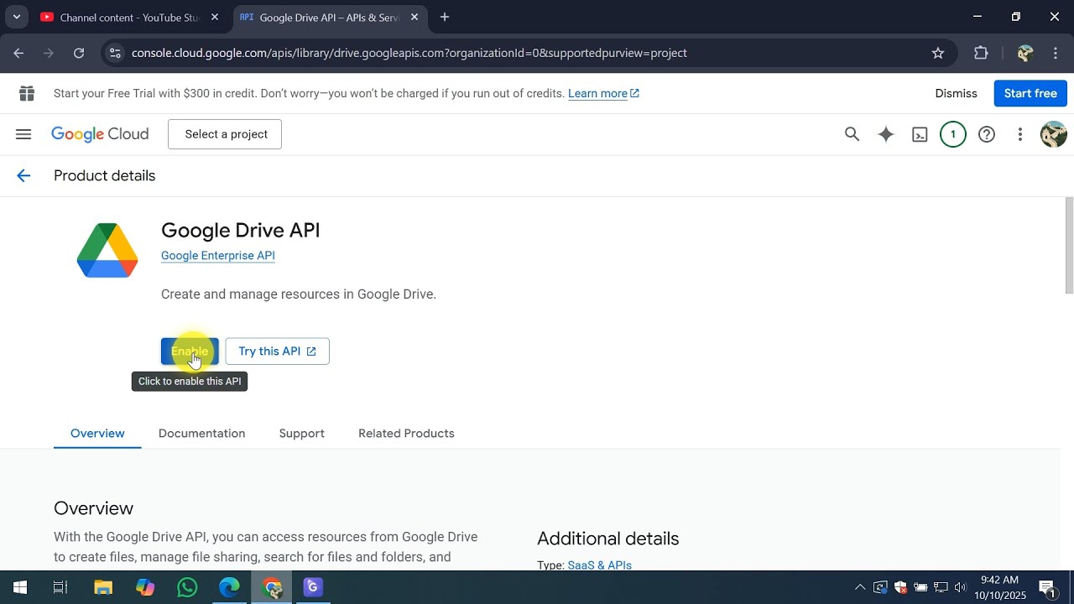Close the YouTube Studio tab
The height and width of the screenshot is (604, 1074).
coord(215,17)
